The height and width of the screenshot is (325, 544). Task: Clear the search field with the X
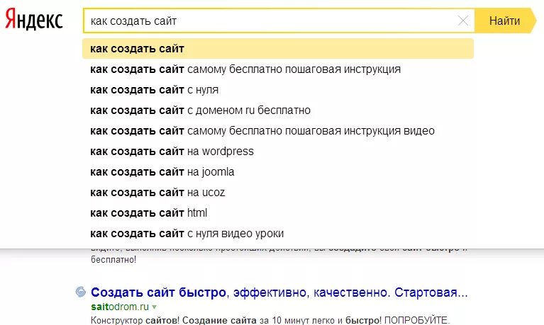pos(463,21)
